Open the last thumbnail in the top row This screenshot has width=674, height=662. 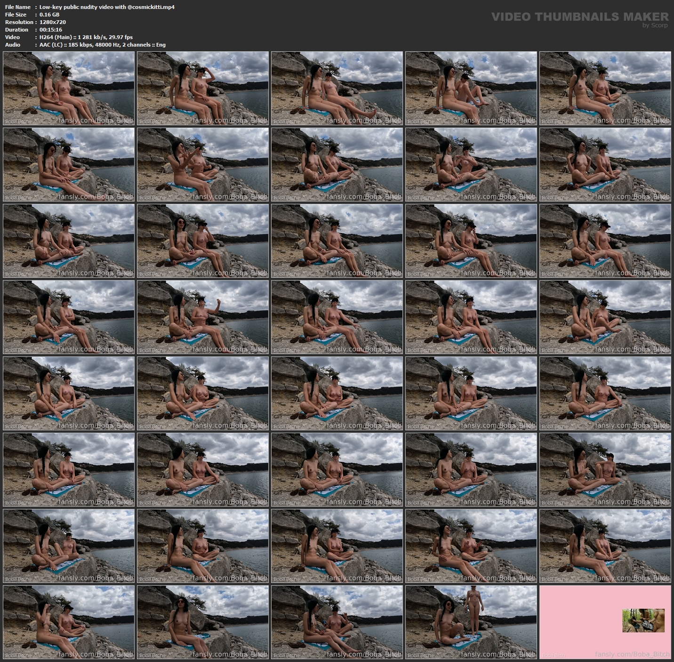[x=605, y=89]
